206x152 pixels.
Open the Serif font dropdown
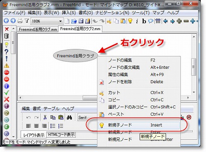point(87,117)
